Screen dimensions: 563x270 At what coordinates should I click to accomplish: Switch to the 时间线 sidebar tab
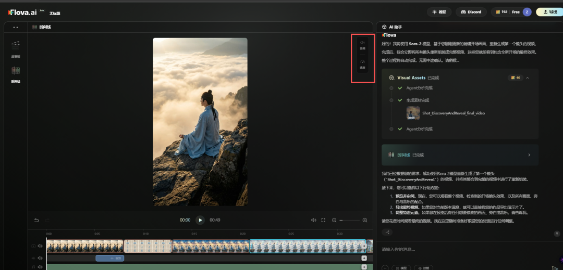16,73
